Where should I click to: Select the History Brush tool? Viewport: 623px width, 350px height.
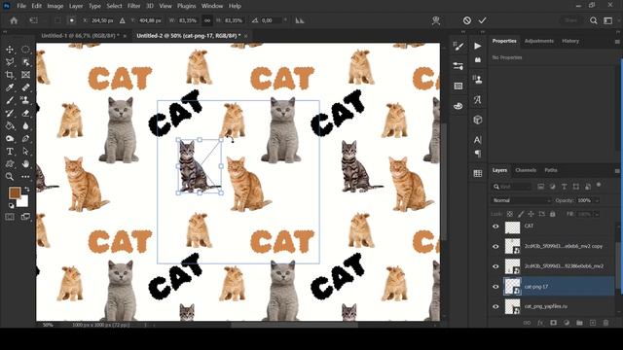click(10, 113)
